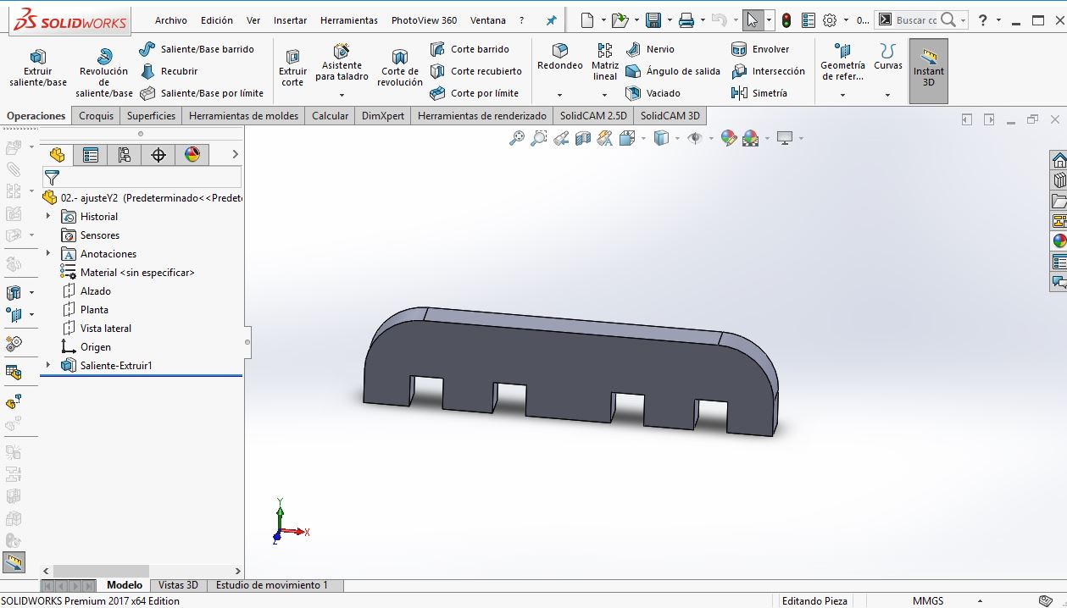1067x608 pixels.
Task: Switch to the Superficies tab
Action: click(151, 116)
